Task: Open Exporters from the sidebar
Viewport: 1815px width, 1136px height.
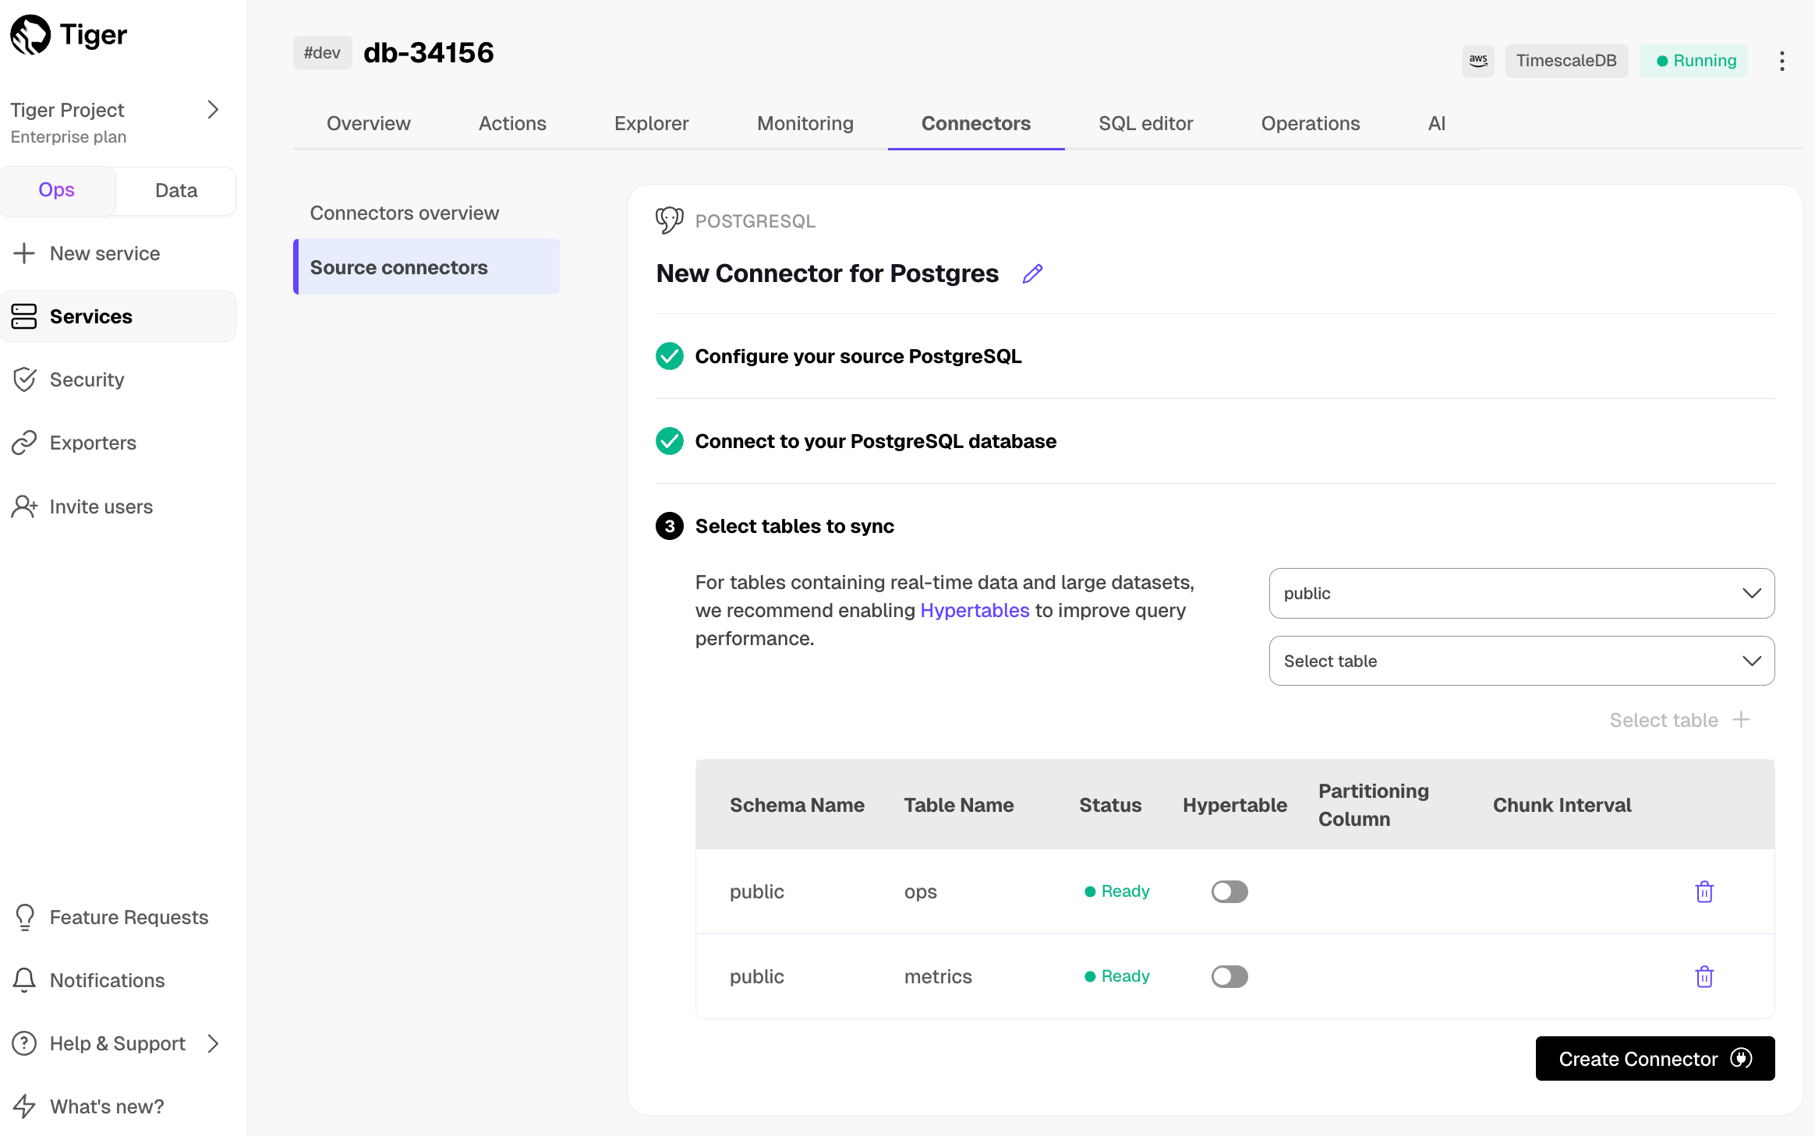Action: pyautogui.click(x=93, y=443)
